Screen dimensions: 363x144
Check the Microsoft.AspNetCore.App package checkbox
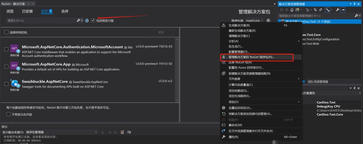click(6, 66)
